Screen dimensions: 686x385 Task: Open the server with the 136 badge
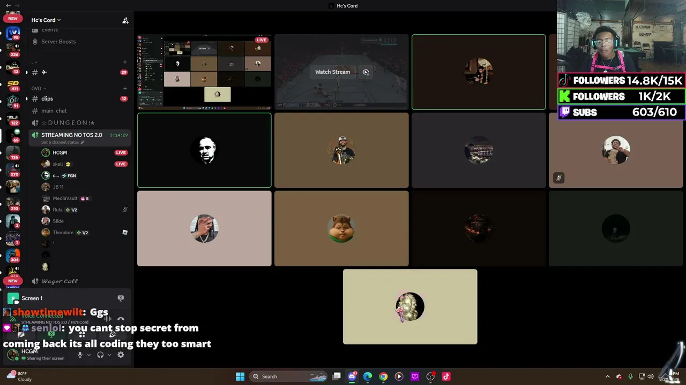(x=13, y=153)
